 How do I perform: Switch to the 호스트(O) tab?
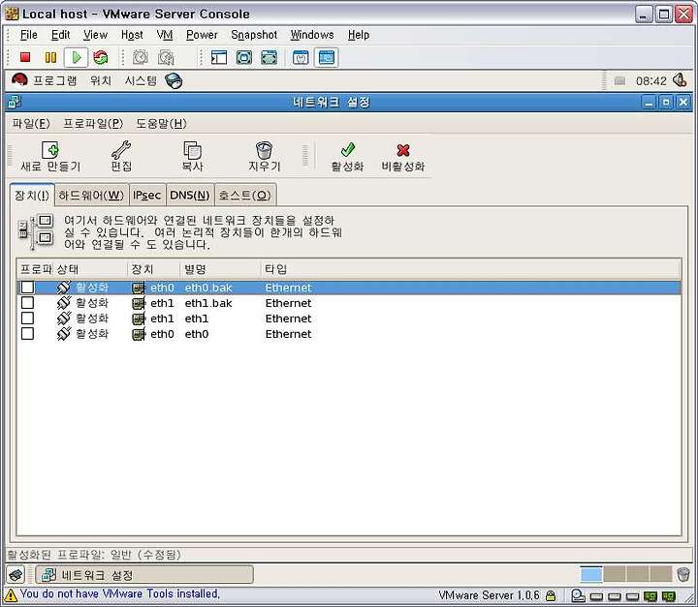[x=245, y=196]
